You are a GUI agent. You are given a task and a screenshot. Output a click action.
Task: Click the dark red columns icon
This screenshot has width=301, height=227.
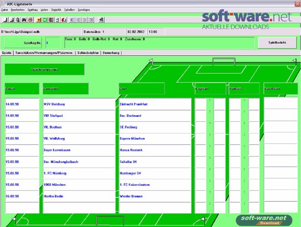51,20
